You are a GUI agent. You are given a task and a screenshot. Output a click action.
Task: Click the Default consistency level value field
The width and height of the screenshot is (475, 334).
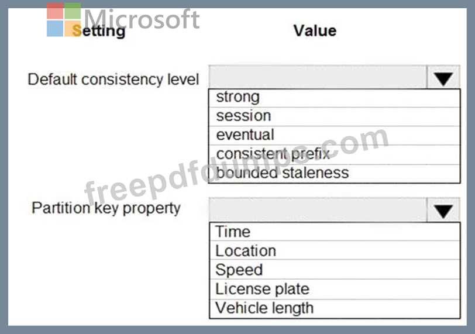[x=318, y=77]
